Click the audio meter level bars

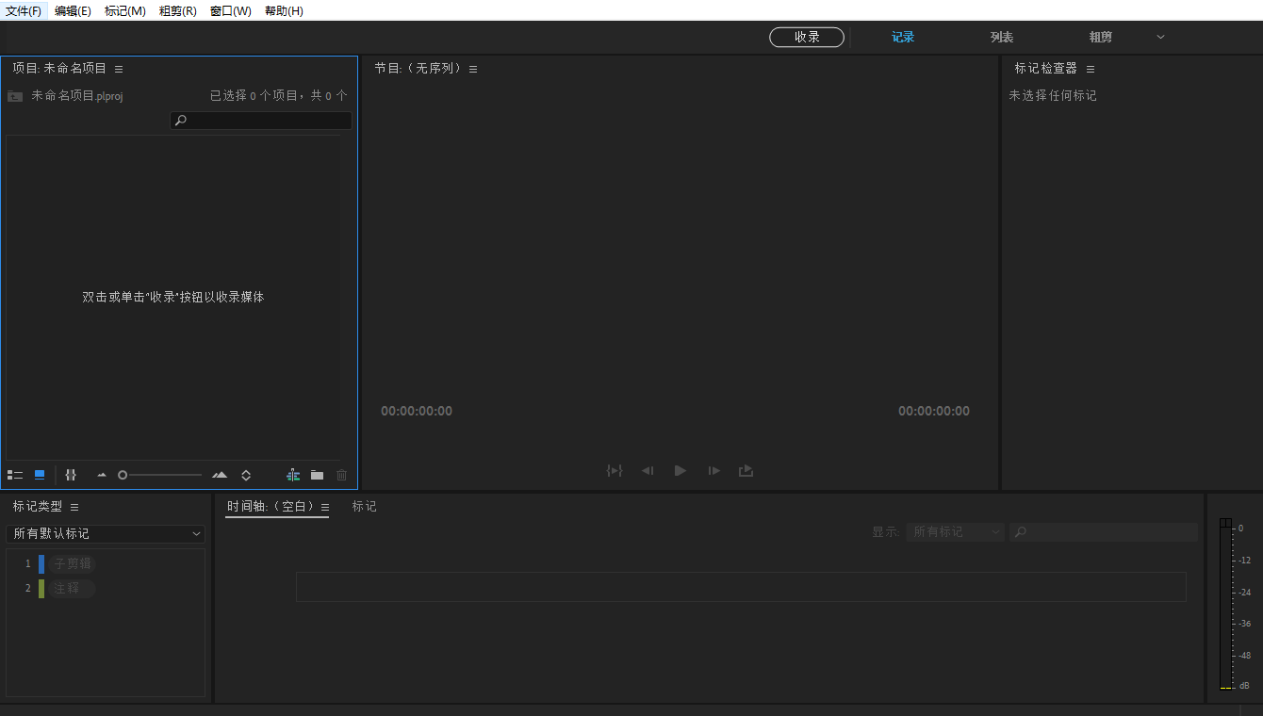1225,604
